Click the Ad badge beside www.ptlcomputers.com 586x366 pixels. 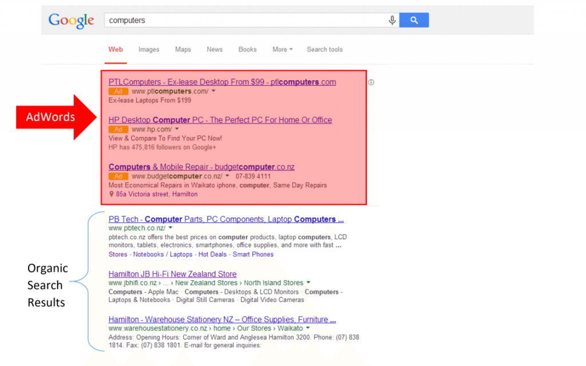pos(118,91)
